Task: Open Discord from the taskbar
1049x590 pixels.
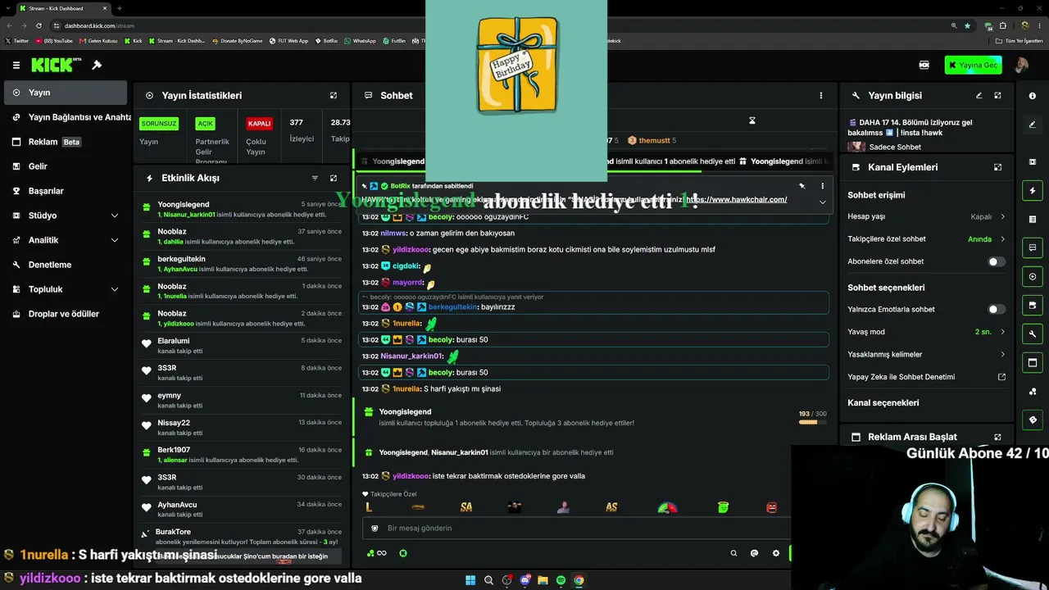Action: (524, 580)
